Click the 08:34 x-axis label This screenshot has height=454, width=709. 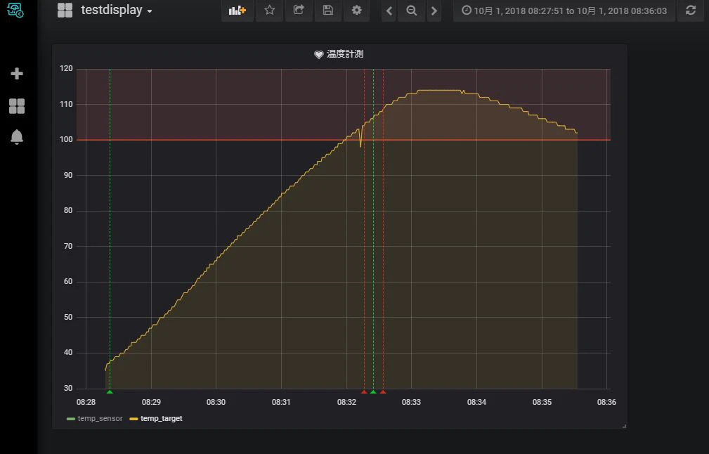pyautogui.click(x=476, y=402)
